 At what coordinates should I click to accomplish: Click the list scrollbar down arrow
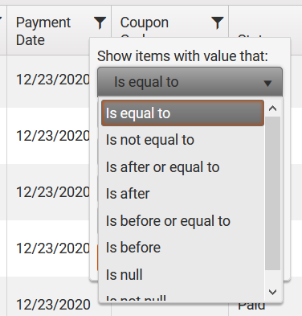(x=273, y=292)
